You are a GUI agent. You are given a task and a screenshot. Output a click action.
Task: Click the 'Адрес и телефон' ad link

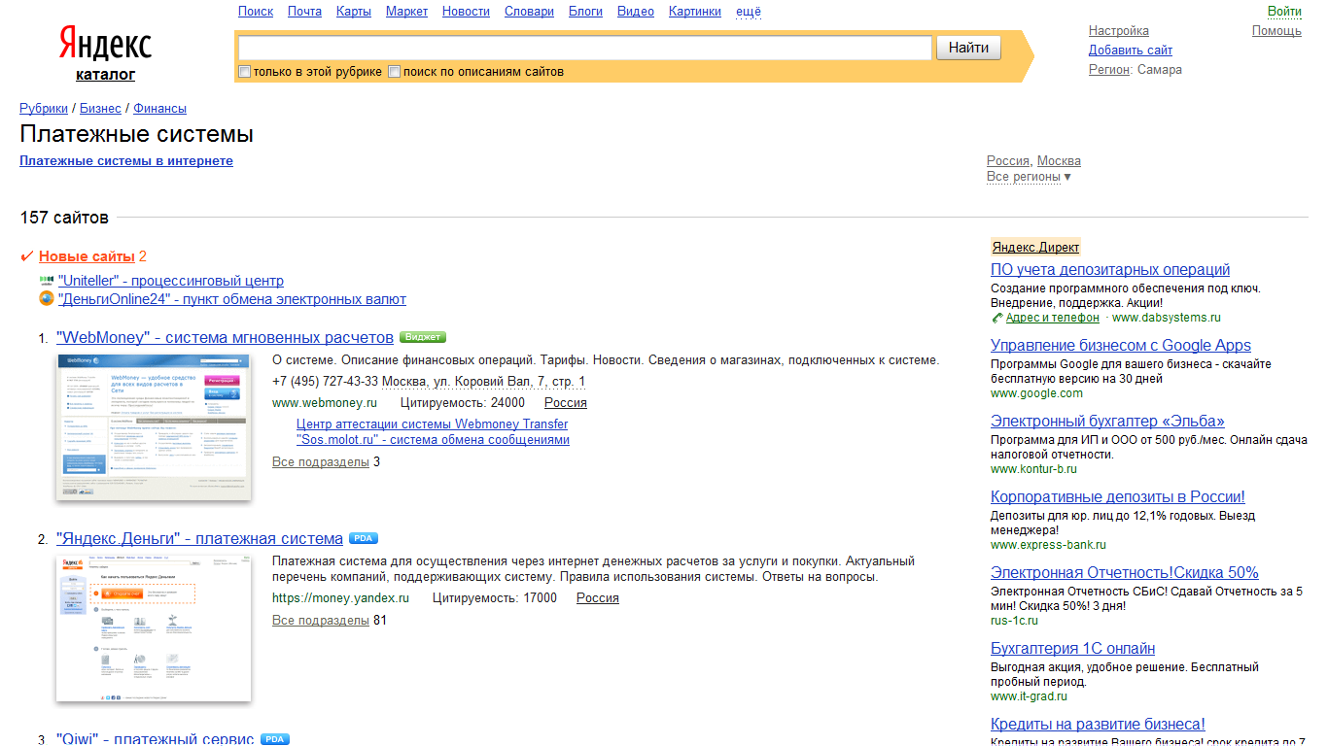(1053, 318)
